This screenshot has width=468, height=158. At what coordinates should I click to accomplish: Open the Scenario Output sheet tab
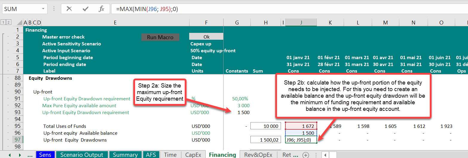81,154
